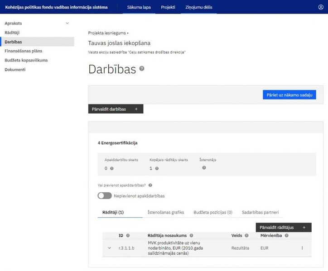This screenshot has width=328, height=271.
Task: Switch to Īstenošanas grafiks tab
Action: pos(166,212)
